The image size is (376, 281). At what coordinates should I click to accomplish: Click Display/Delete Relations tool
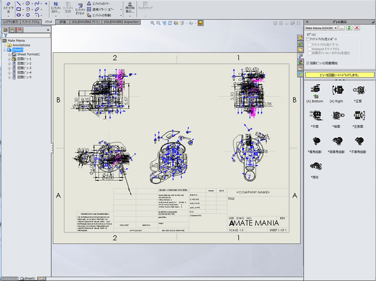pyautogui.click(x=130, y=8)
